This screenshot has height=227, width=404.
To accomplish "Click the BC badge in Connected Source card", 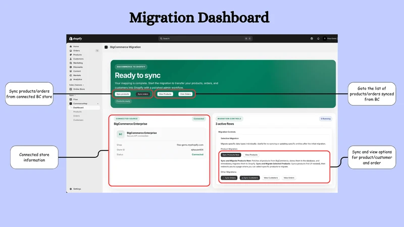I will tap(121, 134).
